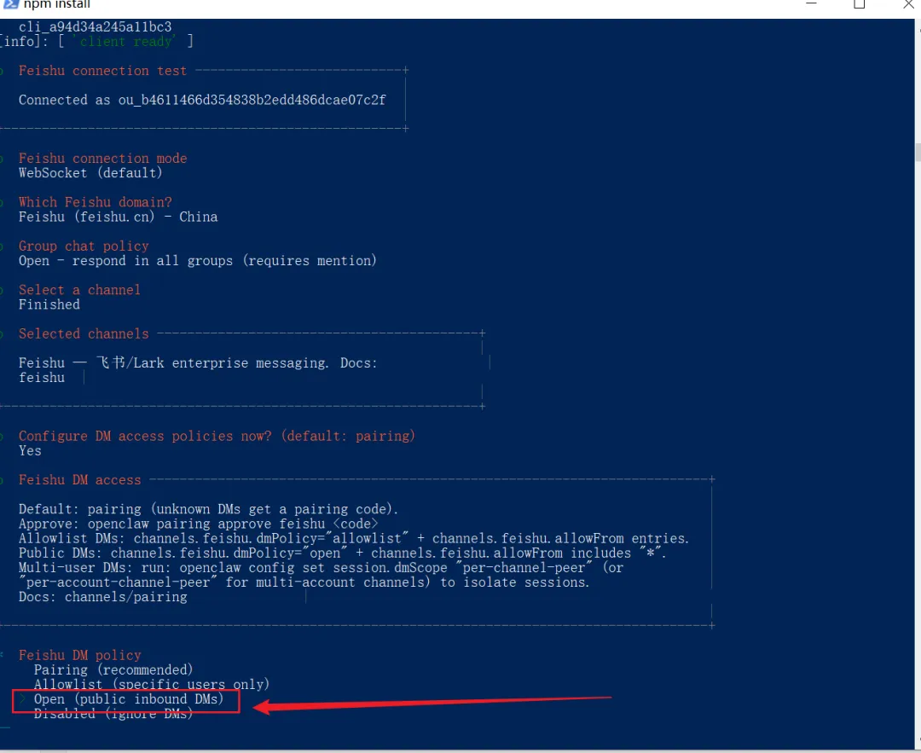Click the Lark enterprise messaging line
Screen dimensions: 921x753
tap(198, 363)
